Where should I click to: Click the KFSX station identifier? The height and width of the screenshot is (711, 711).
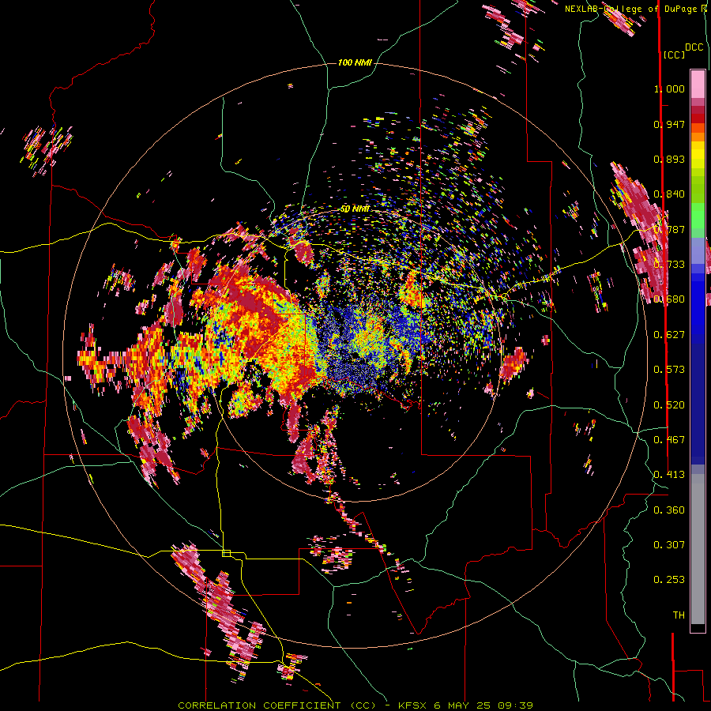[x=412, y=705]
